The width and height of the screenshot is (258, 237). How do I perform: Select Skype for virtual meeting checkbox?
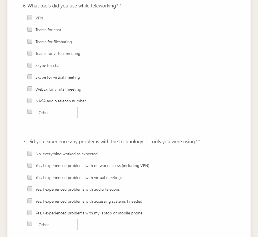click(30, 77)
